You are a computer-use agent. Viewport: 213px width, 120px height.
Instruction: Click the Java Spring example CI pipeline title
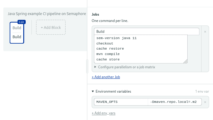click(47, 14)
